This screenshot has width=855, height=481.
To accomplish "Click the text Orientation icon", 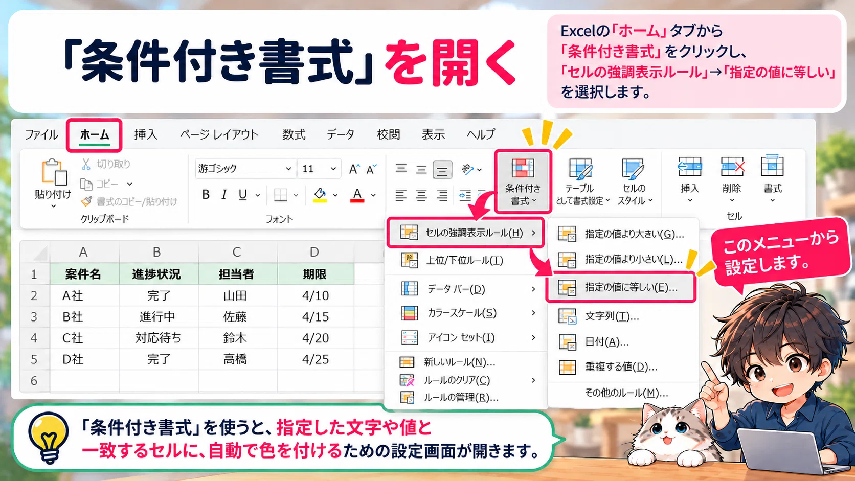I will (x=467, y=169).
